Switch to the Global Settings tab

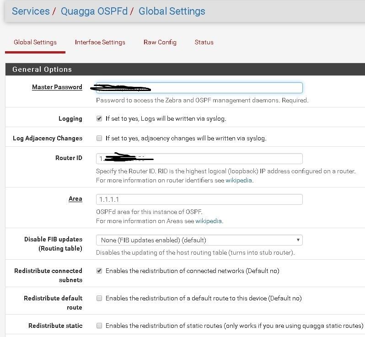[35, 42]
